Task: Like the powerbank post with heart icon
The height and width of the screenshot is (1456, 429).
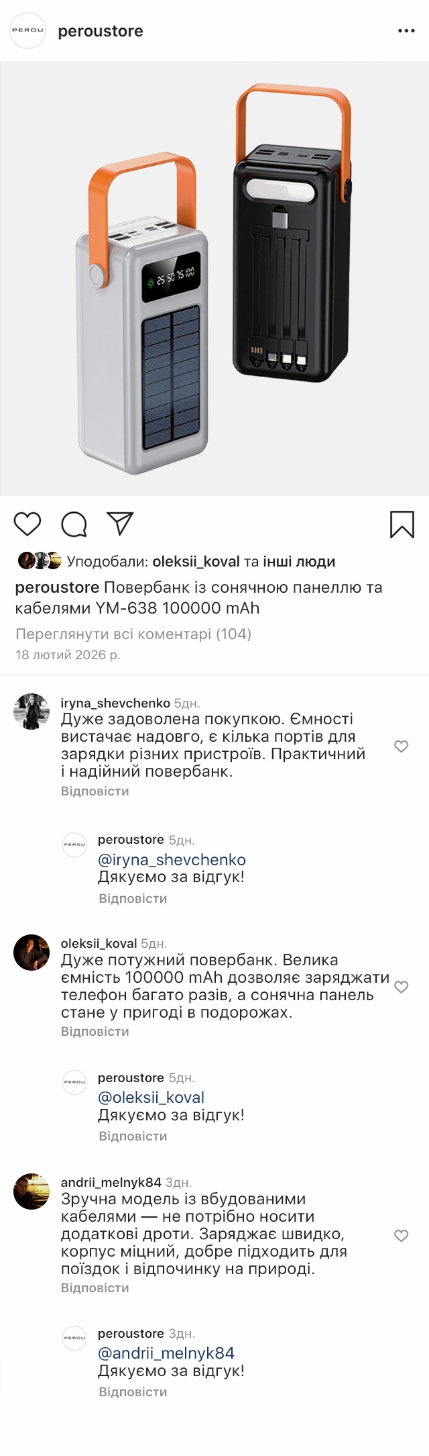Action: (x=27, y=524)
